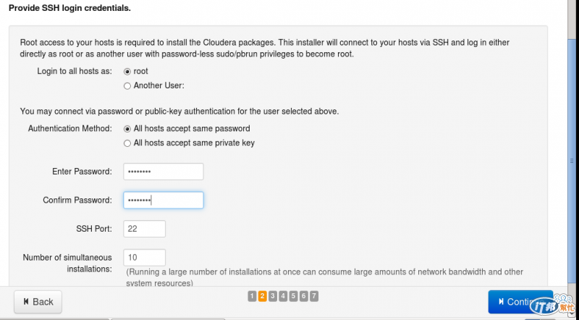Click the Another User label
579x320 pixels.
pyautogui.click(x=159, y=85)
